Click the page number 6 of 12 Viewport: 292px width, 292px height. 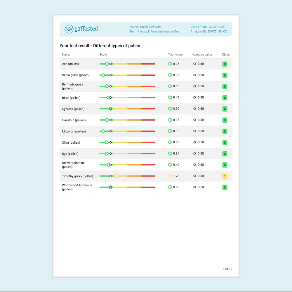227,269
